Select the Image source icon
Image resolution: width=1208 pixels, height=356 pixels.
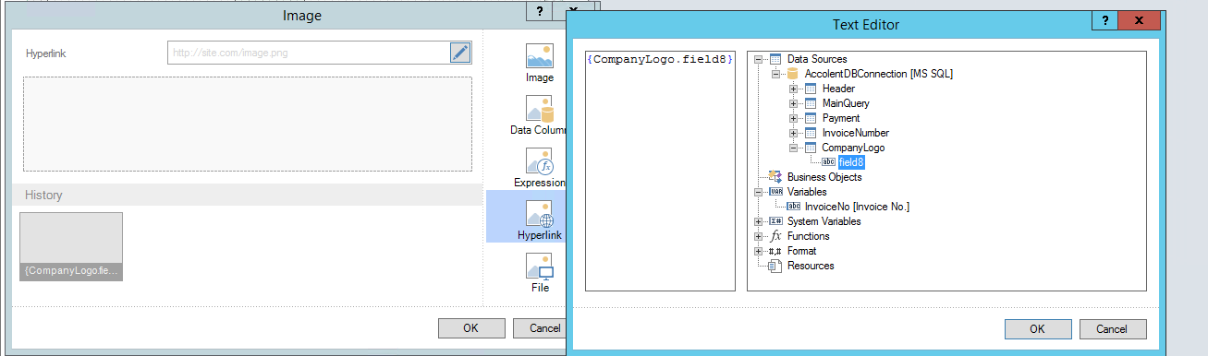pyautogui.click(x=540, y=56)
